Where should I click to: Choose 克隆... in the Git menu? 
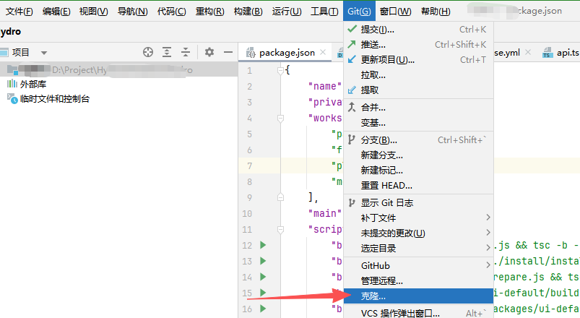[x=418, y=296]
